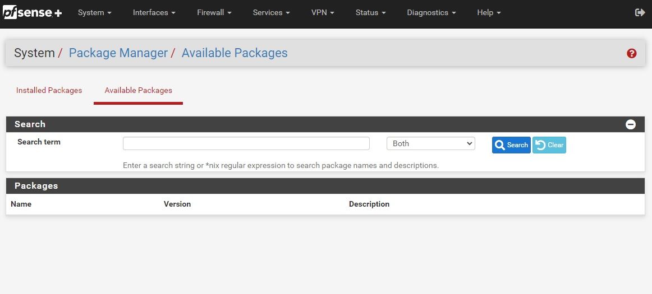
Task: Click the logout icon in the navbar
Action: [x=640, y=12]
